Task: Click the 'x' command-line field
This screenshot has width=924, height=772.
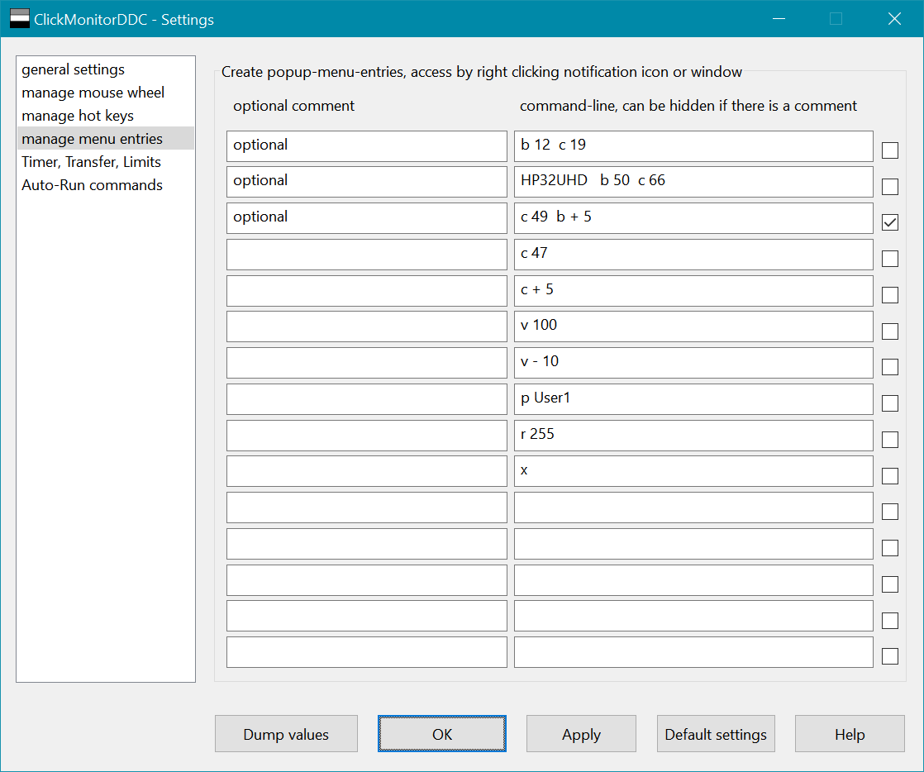Action: tap(693, 471)
